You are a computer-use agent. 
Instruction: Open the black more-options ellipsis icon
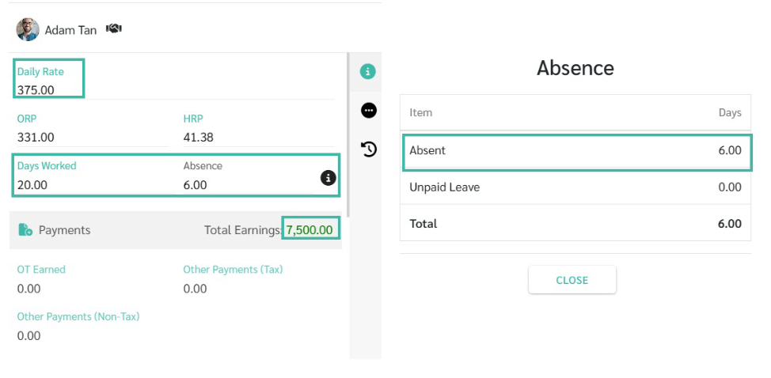[368, 111]
